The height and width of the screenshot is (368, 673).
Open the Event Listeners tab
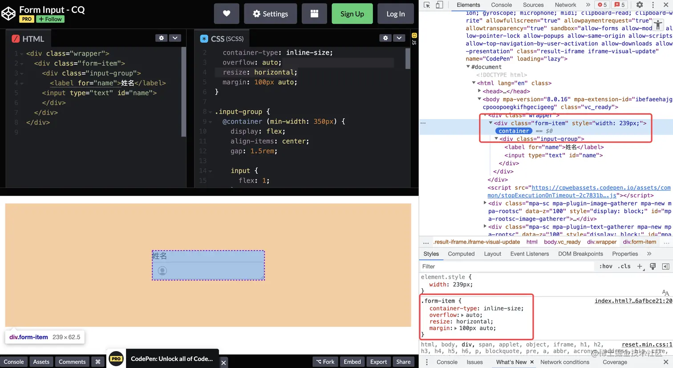click(529, 254)
